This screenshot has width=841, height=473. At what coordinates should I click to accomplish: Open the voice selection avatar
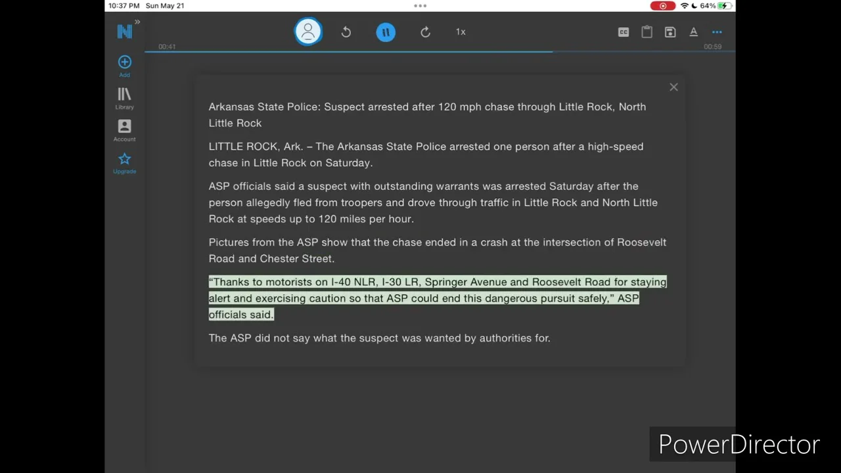[x=308, y=32]
